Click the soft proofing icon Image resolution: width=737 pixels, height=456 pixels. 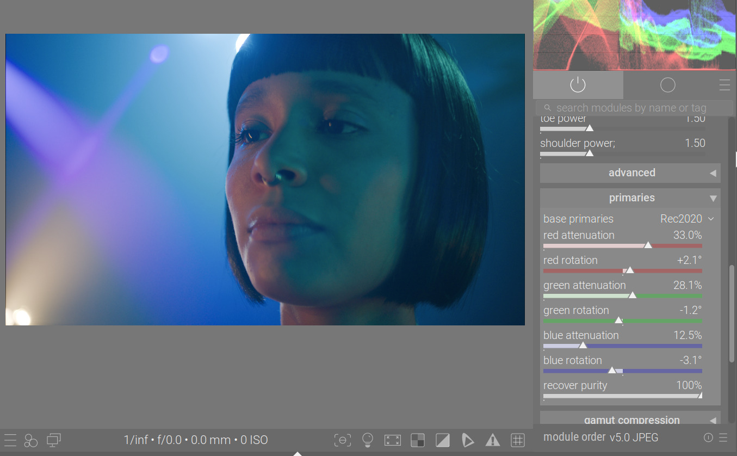pos(467,440)
